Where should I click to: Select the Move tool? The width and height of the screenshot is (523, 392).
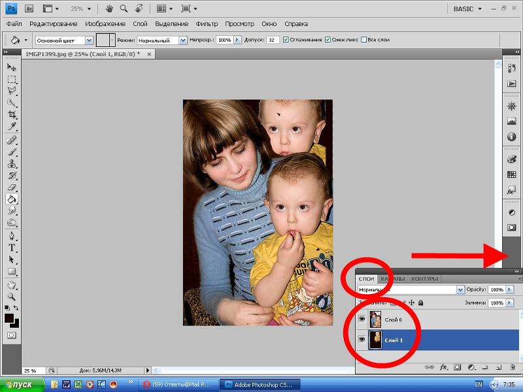[12, 68]
